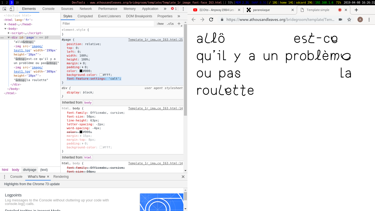Viewport: 375px width, 211px height.
Task: Click the styles Filter input field
Action: click(x=107, y=24)
